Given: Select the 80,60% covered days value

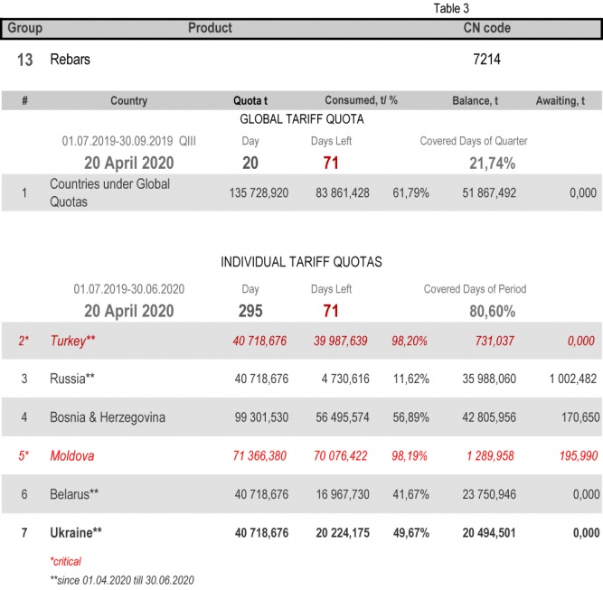Looking at the screenshot, I should tap(492, 311).
